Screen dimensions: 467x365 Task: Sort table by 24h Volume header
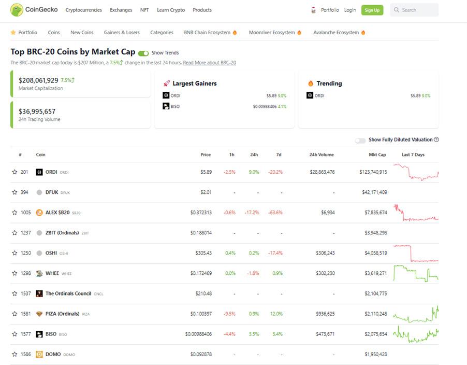click(x=322, y=155)
